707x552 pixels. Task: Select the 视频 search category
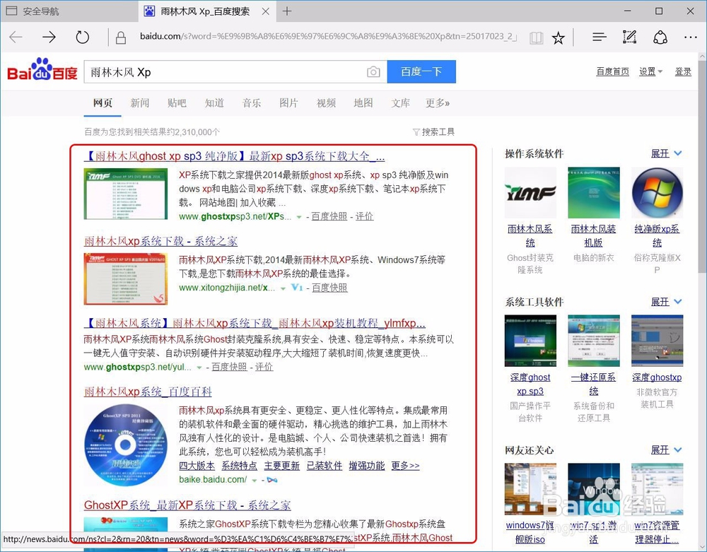coord(326,103)
